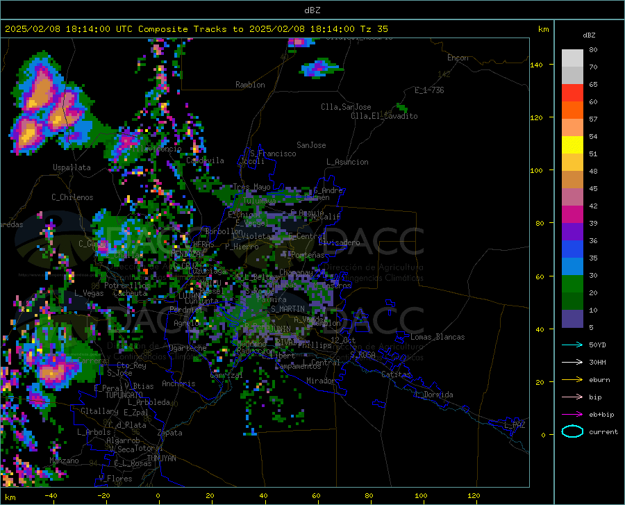The width and height of the screenshot is (625, 505).
Task: Click the dBZ legend heading
Action: click(589, 35)
